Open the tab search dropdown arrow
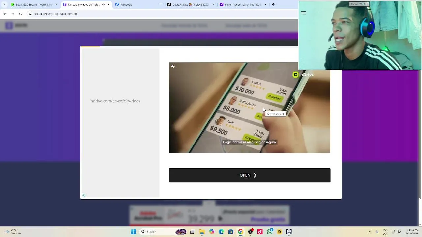Viewport: 422px width, 237px height. [x=4, y=5]
